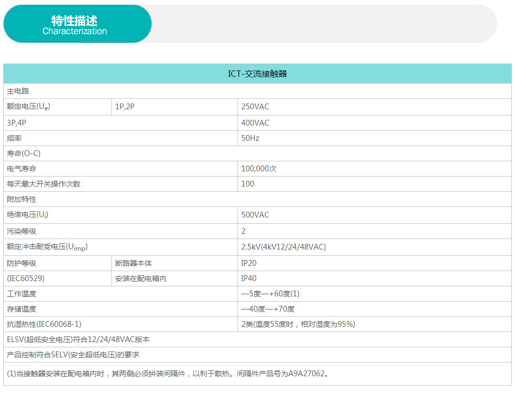Click the 污染等级 label
This screenshot has width=515, height=403.
[22, 231]
